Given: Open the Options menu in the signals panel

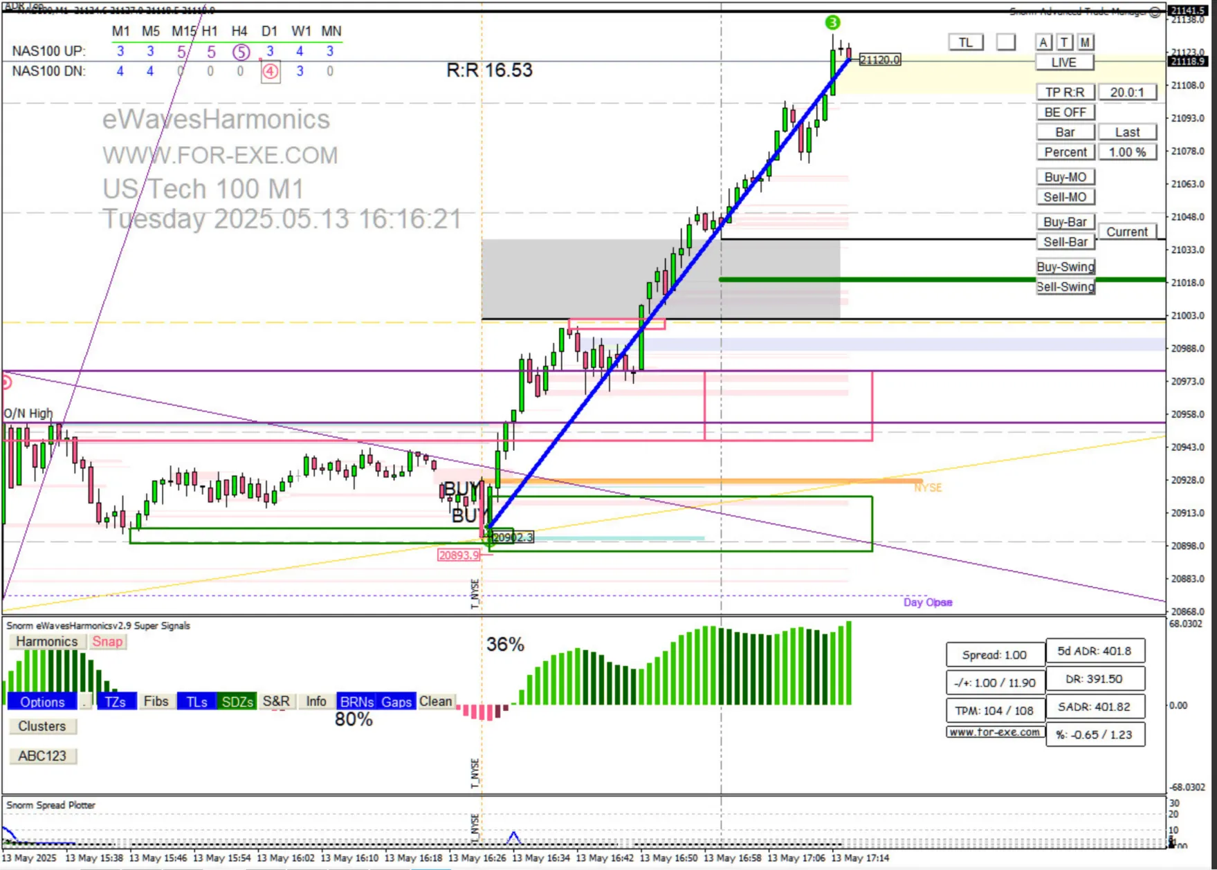Looking at the screenshot, I should (x=42, y=701).
